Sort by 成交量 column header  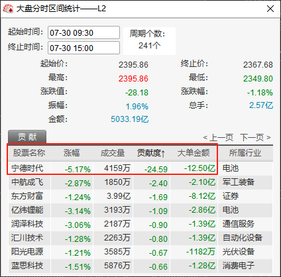coord(113,153)
